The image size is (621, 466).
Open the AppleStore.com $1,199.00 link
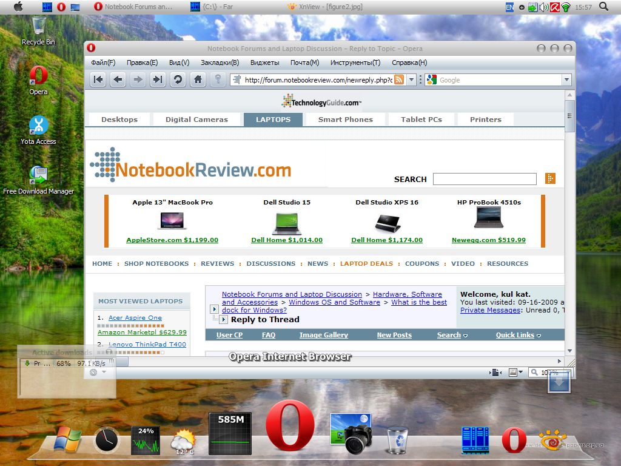pos(172,240)
